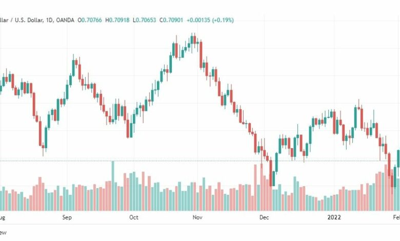
Task: Click the Oct label on the time axis
Action: [x=134, y=217]
